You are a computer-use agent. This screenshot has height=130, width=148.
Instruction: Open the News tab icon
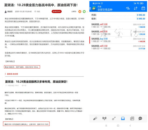132,118
